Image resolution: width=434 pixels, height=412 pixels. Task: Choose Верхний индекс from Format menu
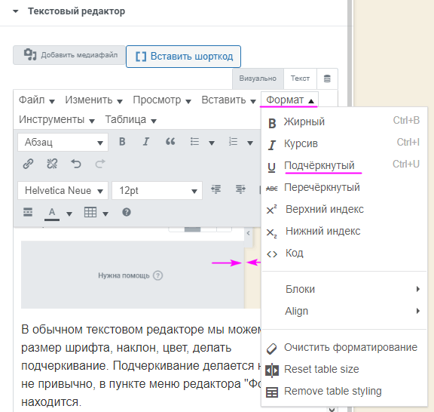[344, 209]
